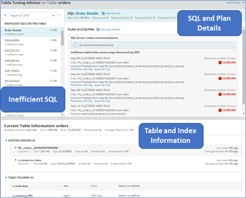Image resolution: width=246 pixels, height=198 pixels.
Task: Open View plan details link
Action: 110,29
